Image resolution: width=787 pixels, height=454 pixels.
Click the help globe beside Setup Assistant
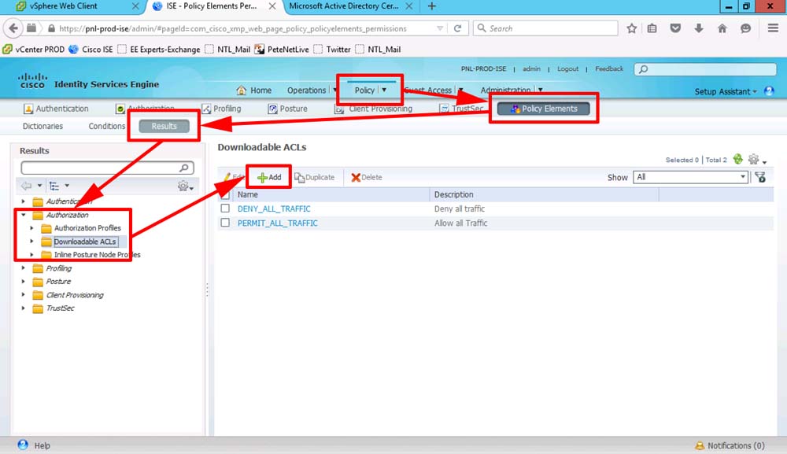pos(769,90)
